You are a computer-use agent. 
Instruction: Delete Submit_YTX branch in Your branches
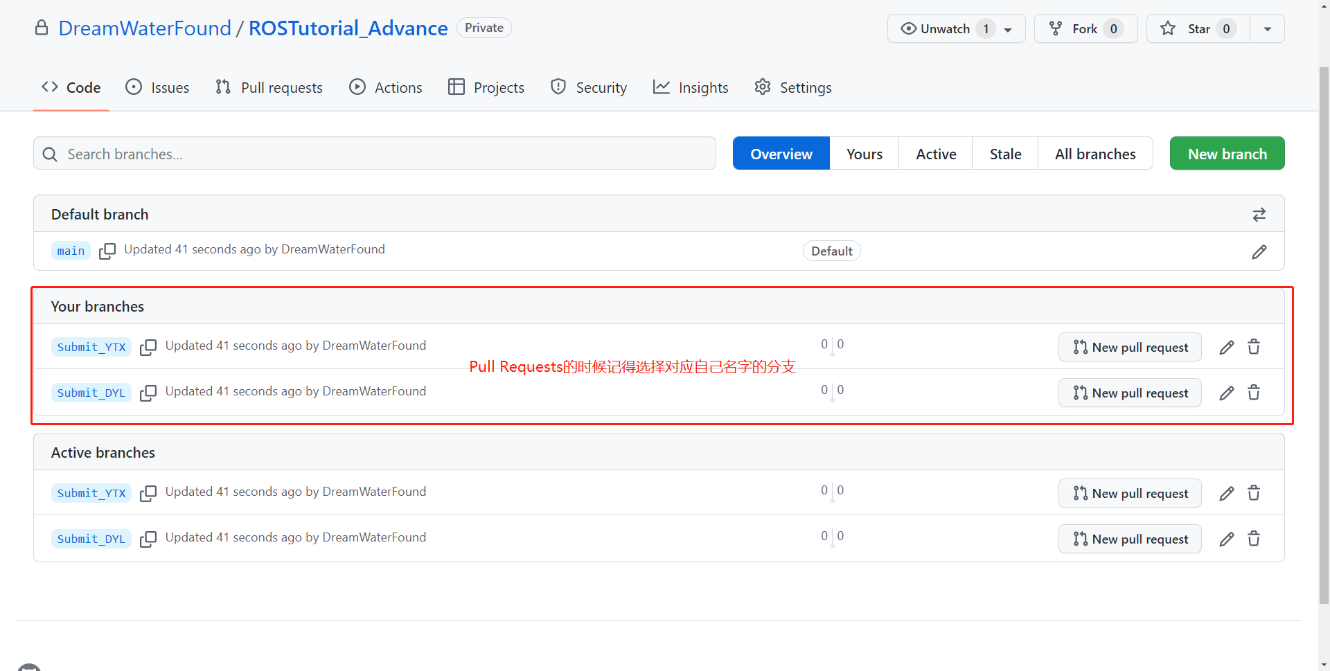point(1254,347)
